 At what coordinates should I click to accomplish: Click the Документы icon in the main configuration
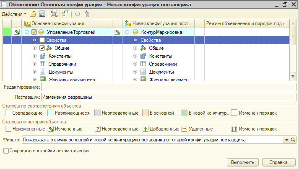[x=42, y=72]
